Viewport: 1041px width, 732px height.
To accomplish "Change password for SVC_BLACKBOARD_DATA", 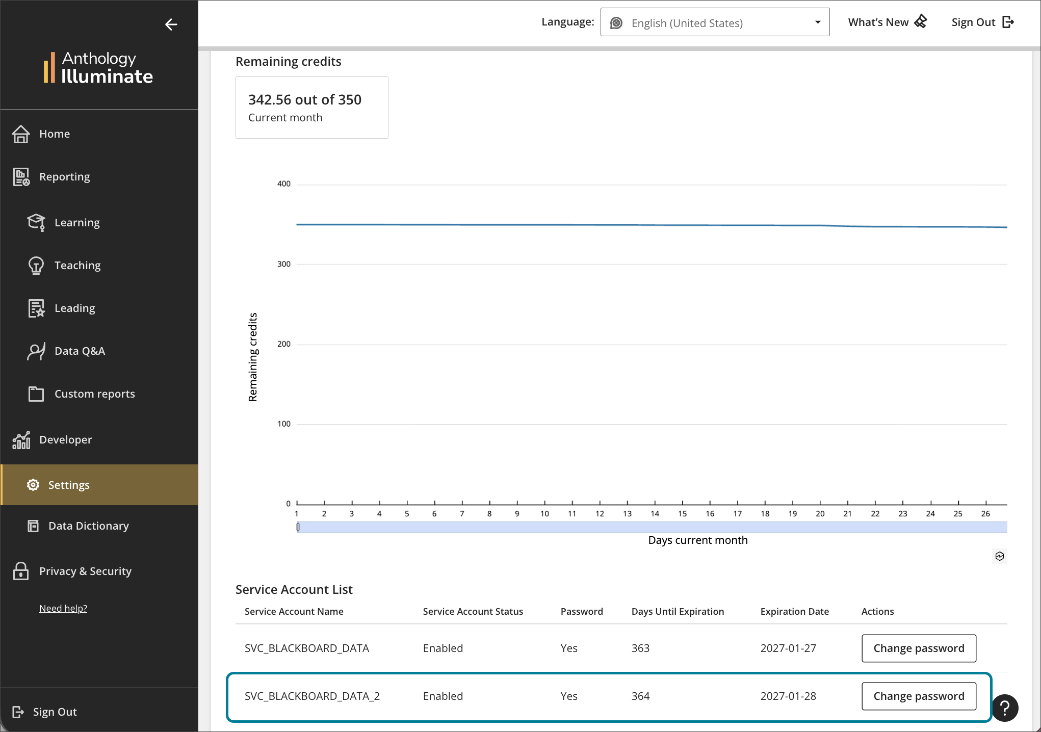I will pos(919,648).
